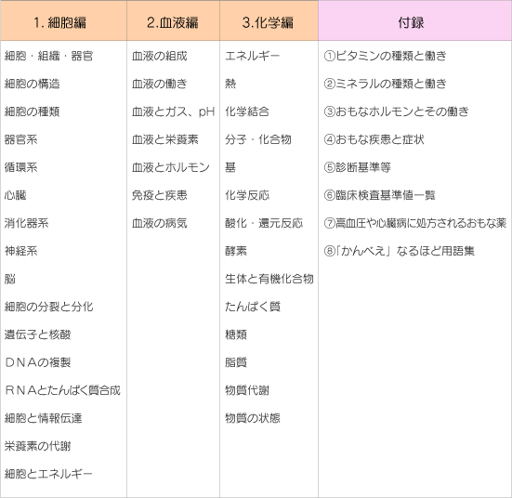Image resolution: width=512 pixels, height=498 pixels.
Task: Click the たんぱく質 entry
Action: 253,307
